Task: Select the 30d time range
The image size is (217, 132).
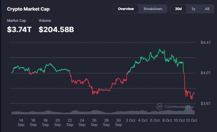Action: click(178, 9)
